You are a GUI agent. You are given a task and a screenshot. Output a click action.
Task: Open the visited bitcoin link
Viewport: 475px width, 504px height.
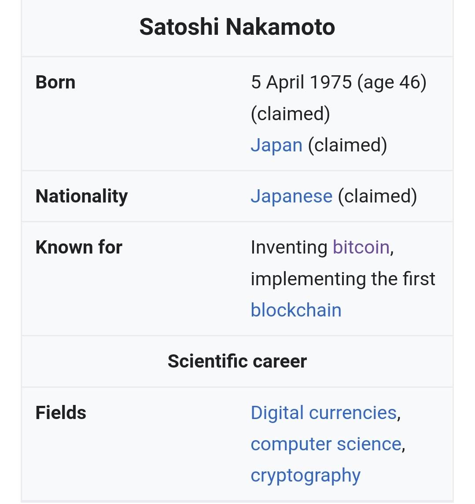[361, 247]
